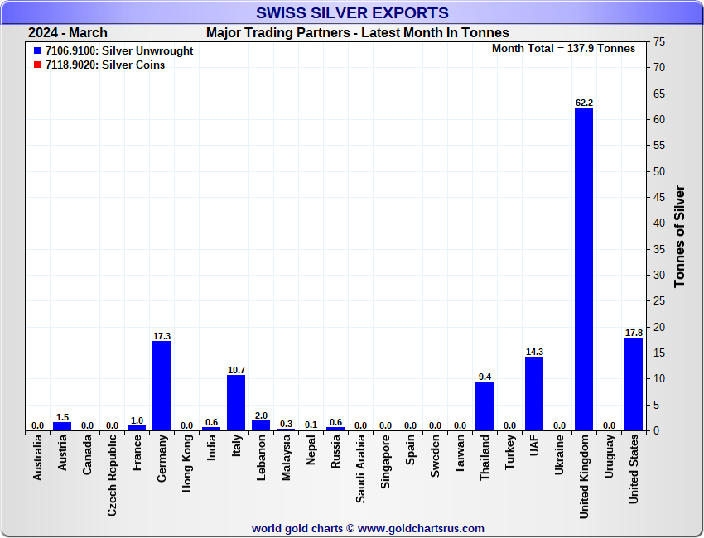704x538 pixels.
Task: Select the Thailand bar
Action: (x=485, y=406)
